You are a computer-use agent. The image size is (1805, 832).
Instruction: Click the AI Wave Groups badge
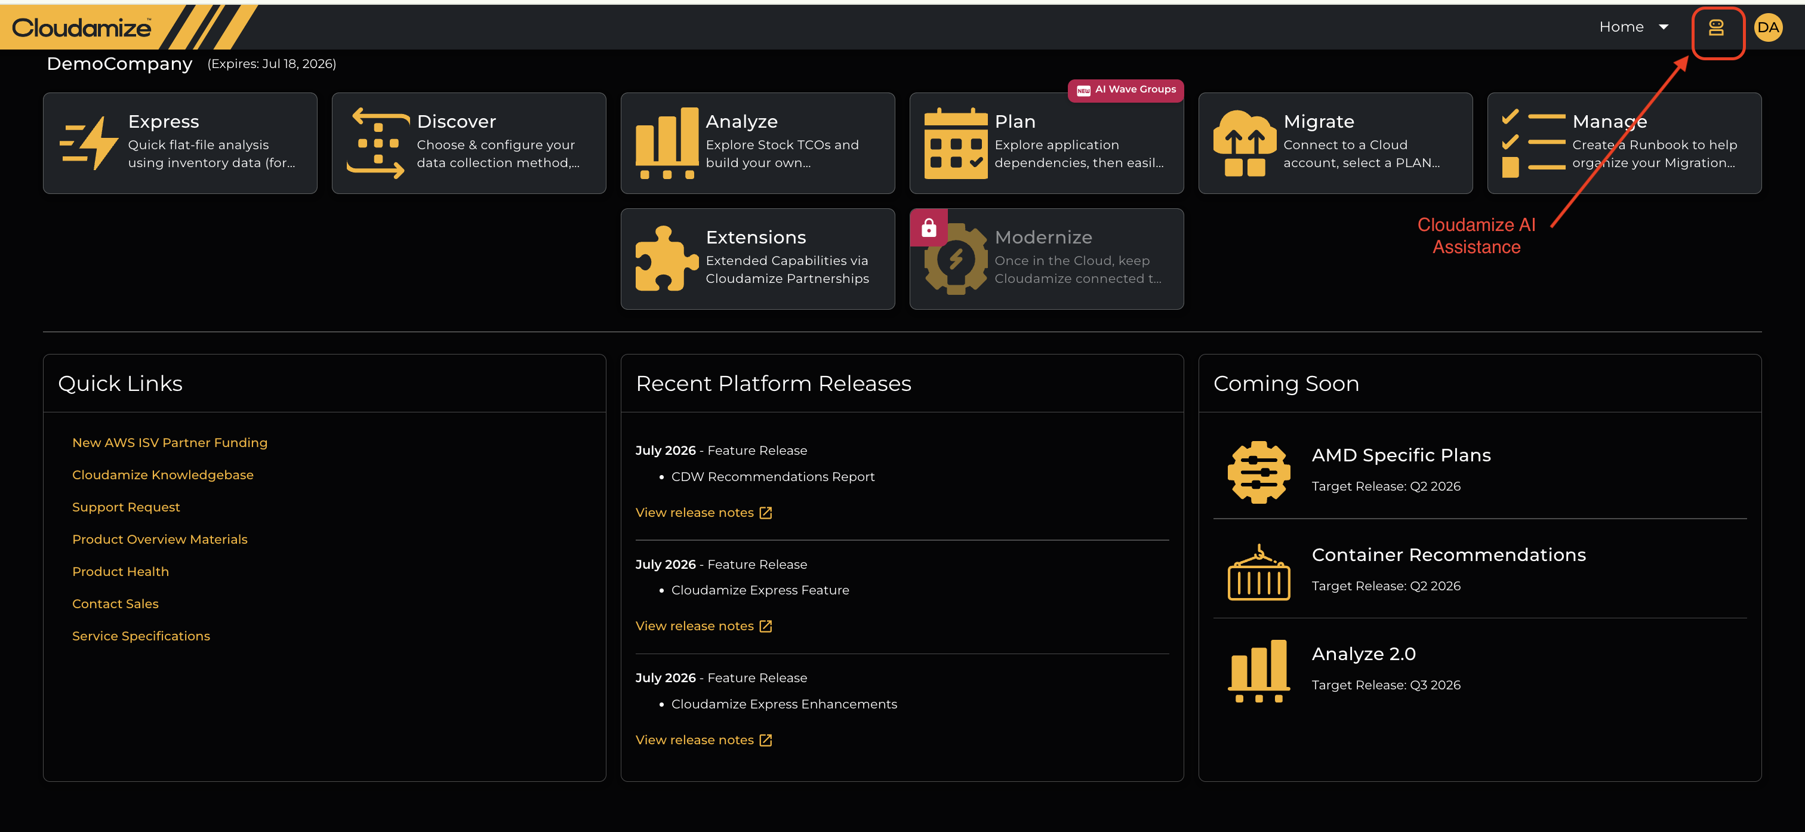click(x=1126, y=90)
